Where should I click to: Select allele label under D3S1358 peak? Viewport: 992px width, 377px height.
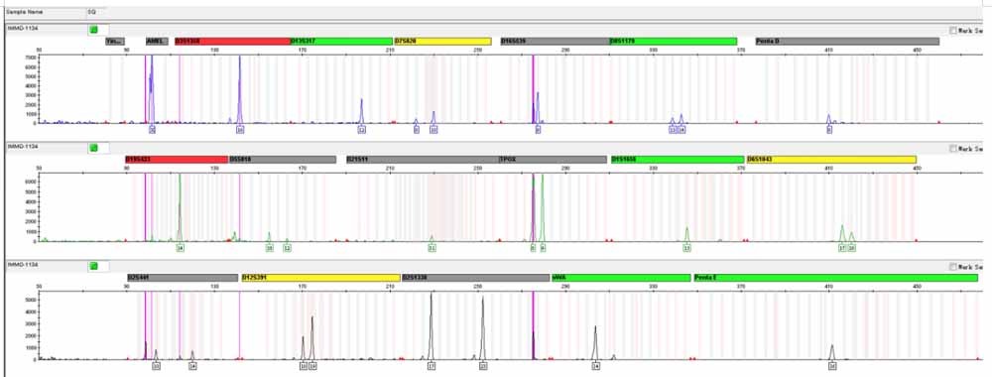point(240,130)
